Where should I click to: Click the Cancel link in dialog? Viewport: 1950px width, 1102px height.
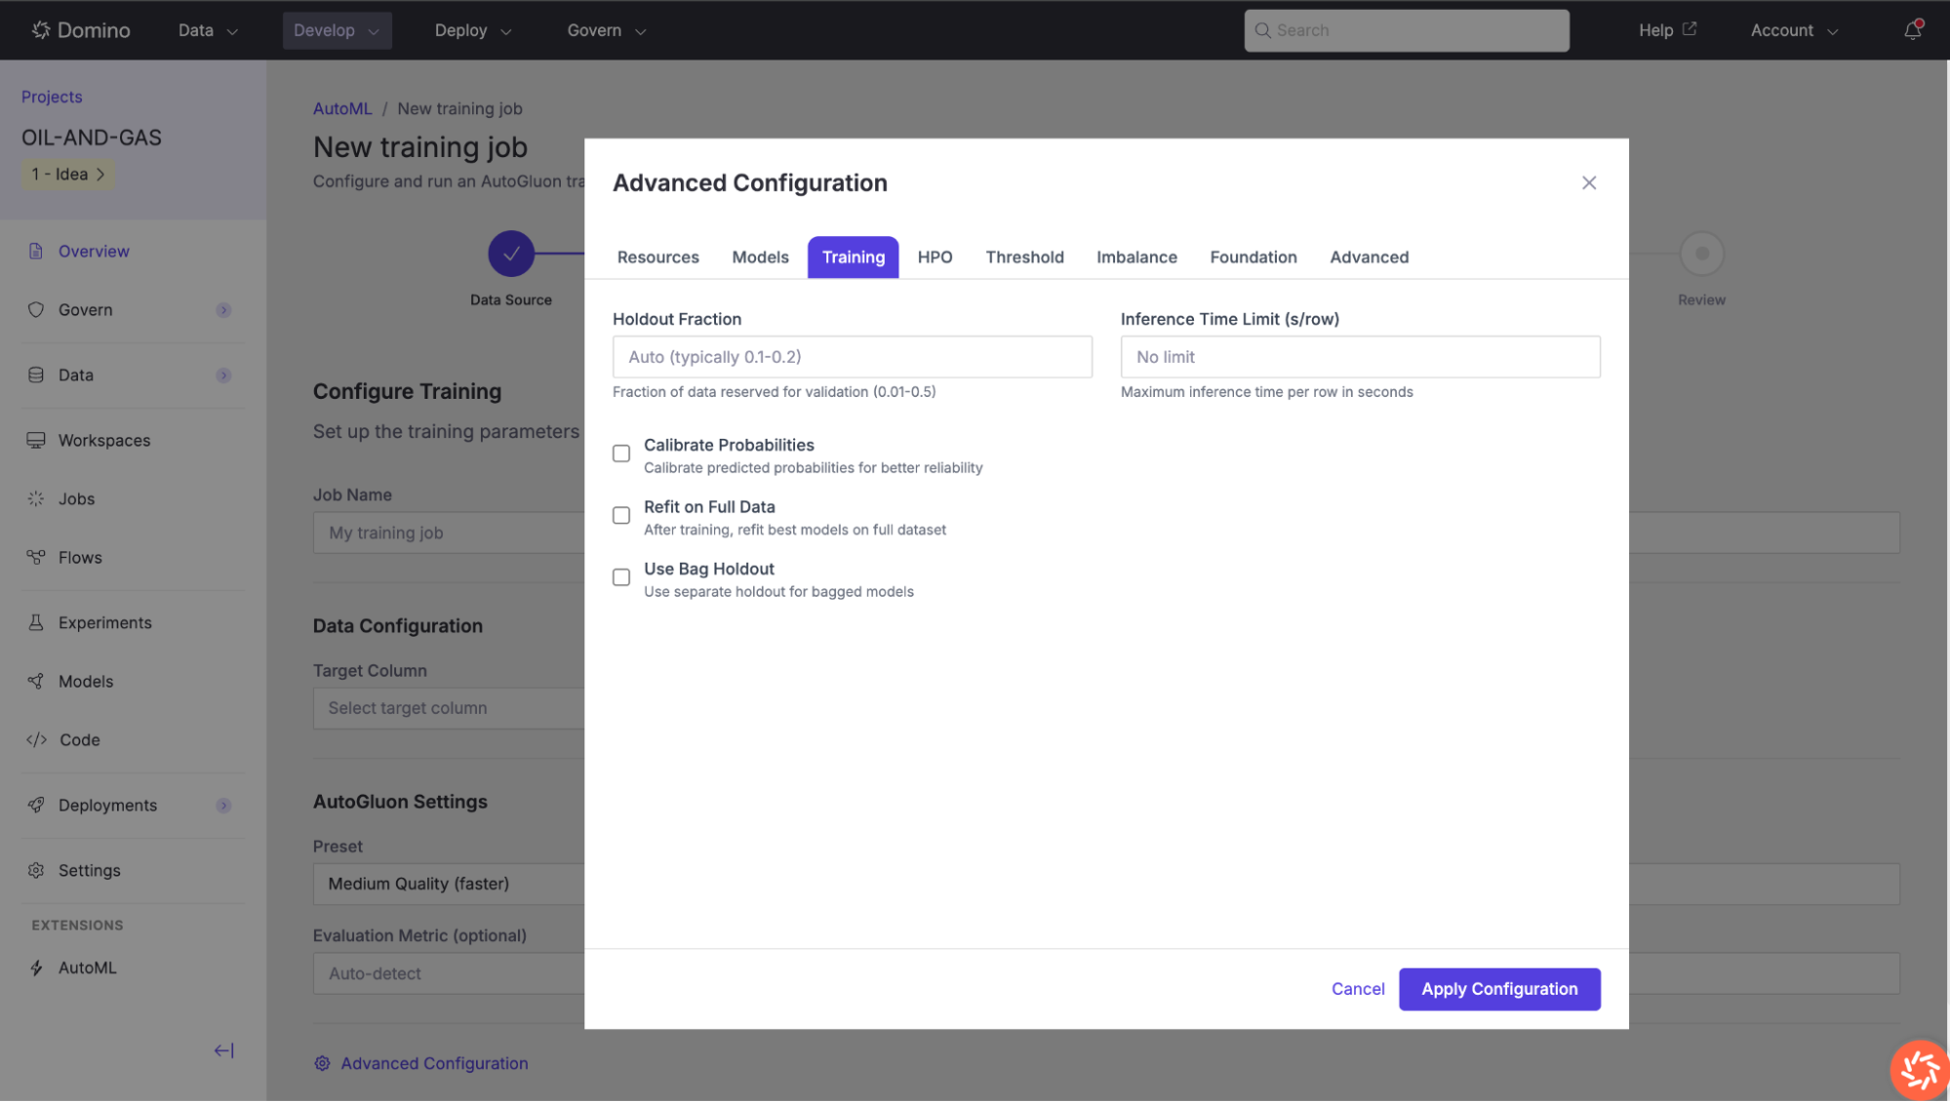[1357, 989]
